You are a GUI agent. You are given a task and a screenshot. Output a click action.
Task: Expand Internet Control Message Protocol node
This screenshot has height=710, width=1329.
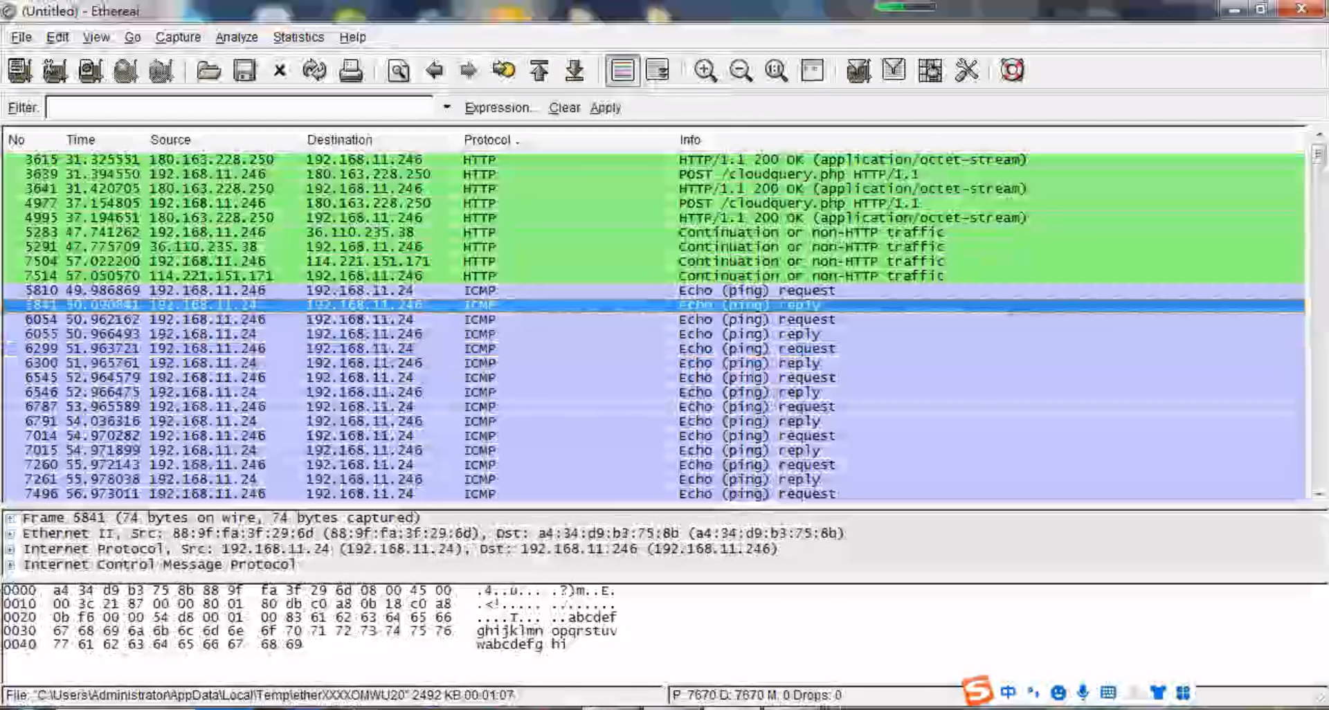pos(10,565)
